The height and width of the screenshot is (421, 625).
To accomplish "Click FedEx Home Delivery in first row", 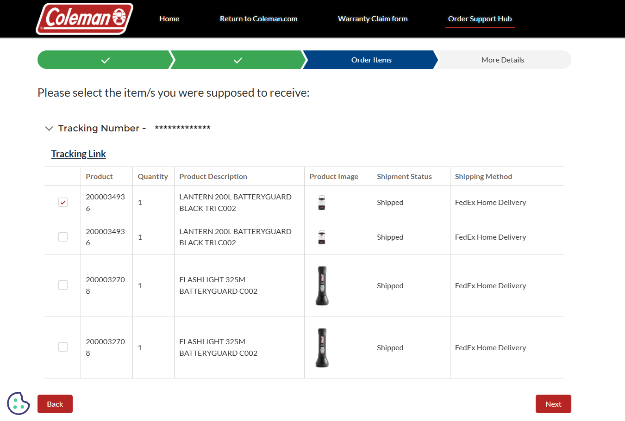I will click(x=490, y=203).
